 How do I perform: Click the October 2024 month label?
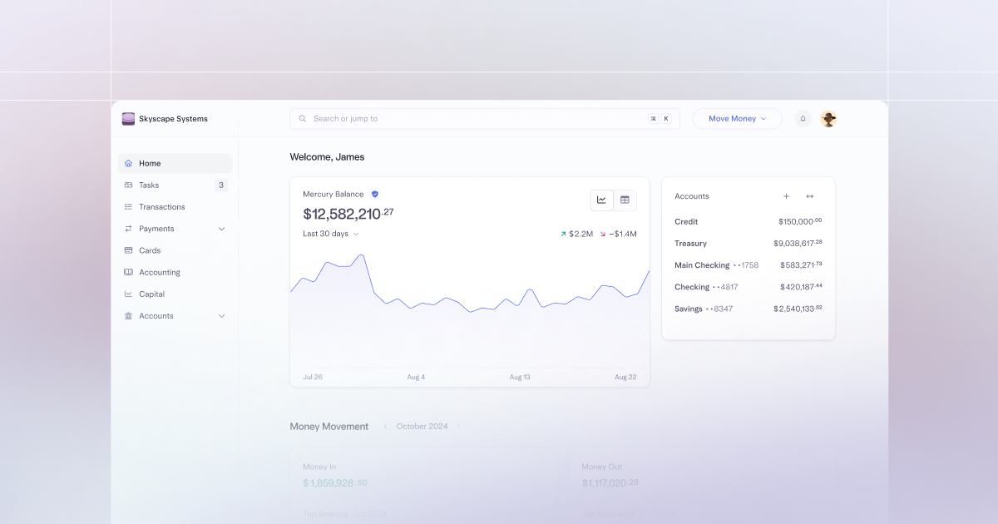tap(422, 427)
